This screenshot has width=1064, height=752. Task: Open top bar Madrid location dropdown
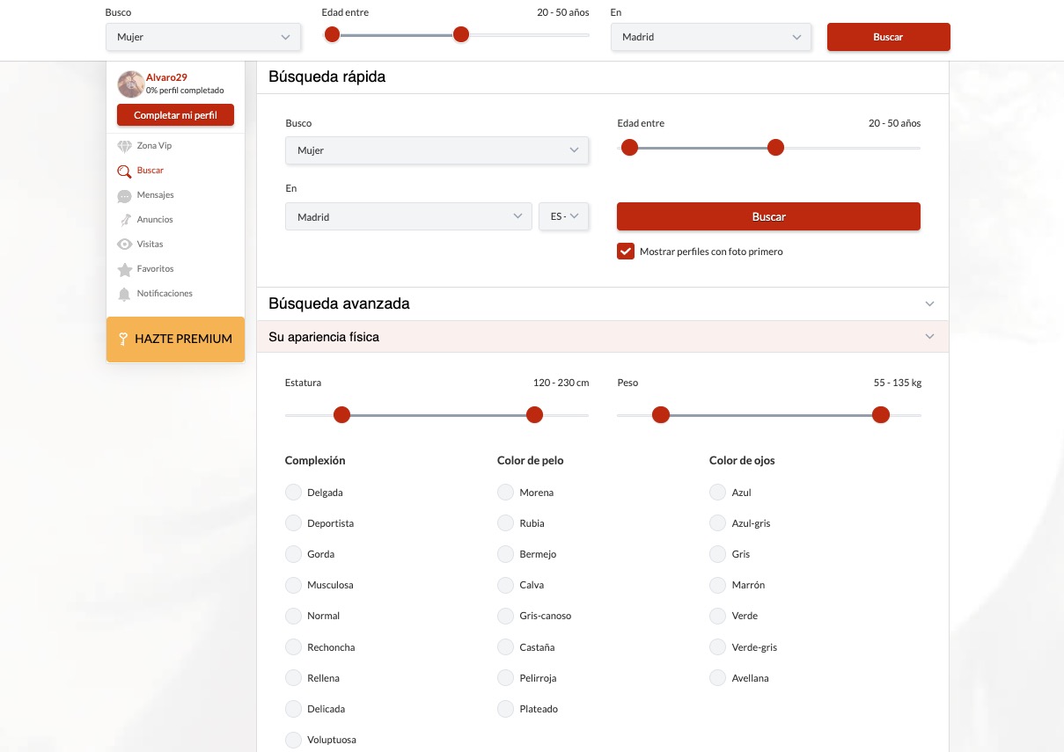tap(711, 37)
